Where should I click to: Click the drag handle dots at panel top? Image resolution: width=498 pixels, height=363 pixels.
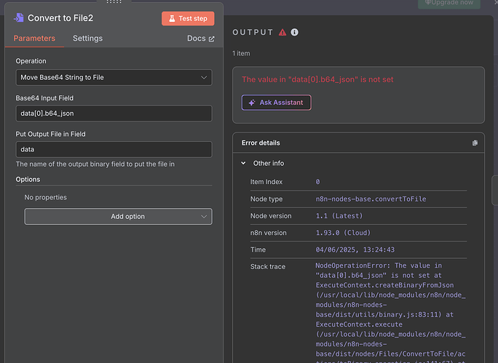coord(114,2)
